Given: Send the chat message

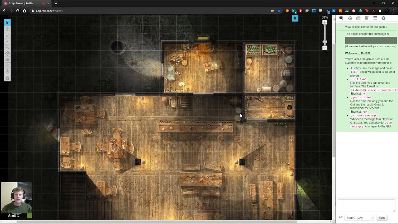Looking at the screenshot, I should pos(382,218).
